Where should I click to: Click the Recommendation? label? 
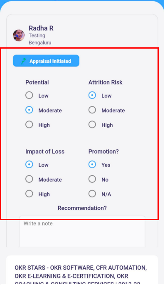point(82,208)
